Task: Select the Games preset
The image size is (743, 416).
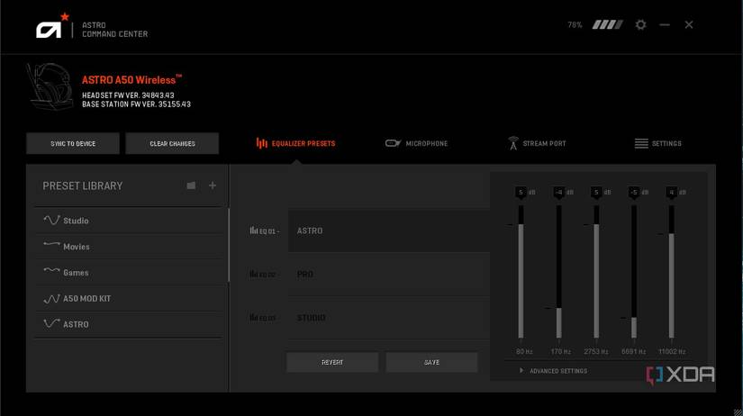Action: [x=129, y=273]
